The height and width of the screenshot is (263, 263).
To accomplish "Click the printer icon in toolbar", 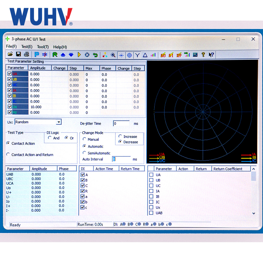I will (26, 54).
